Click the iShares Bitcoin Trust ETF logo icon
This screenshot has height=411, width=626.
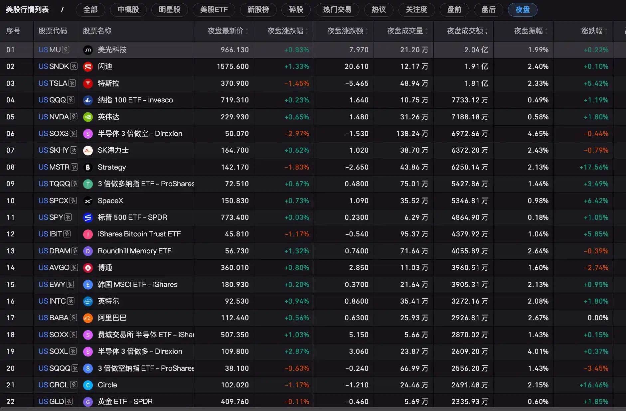click(88, 234)
